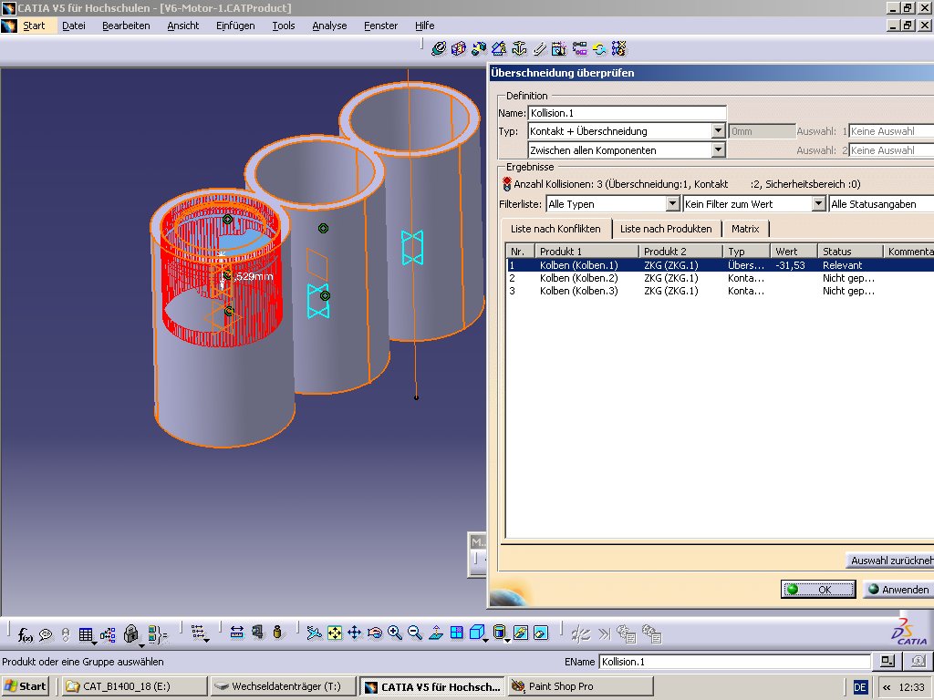Click the 'Auswahl zurücknehmen' button
934x700 pixels.
(890, 561)
